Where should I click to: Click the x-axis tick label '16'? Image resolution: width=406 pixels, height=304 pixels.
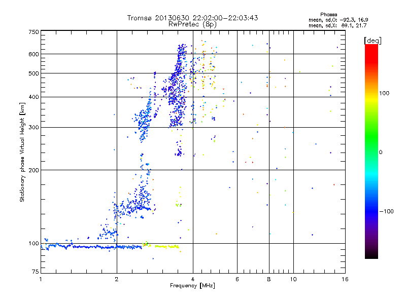point(345,279)
